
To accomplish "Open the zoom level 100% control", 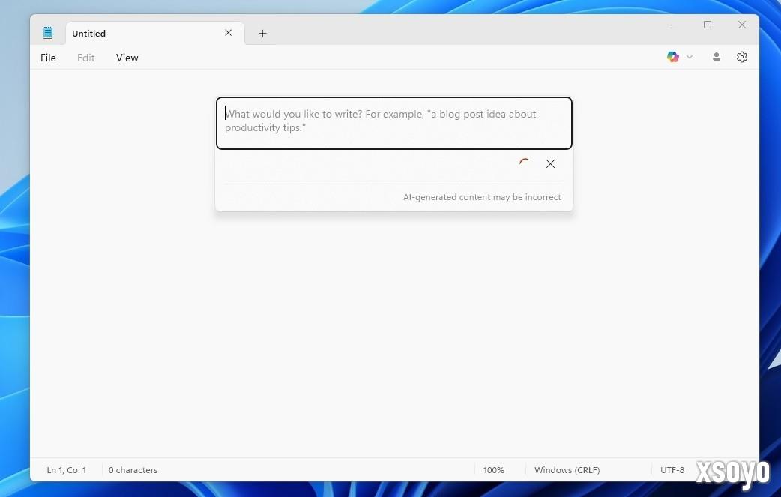I will (493, 470).
